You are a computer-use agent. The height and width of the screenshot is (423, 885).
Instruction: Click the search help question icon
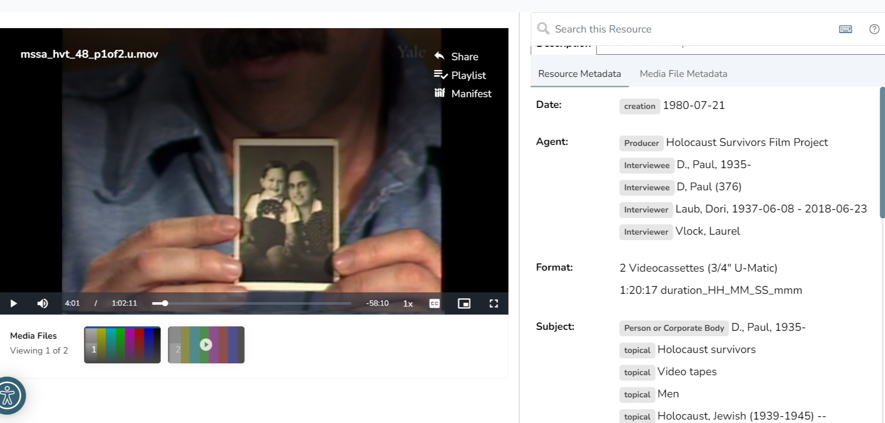[874, 29]
